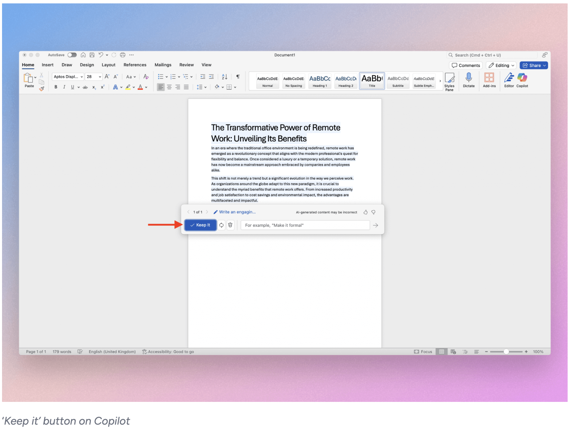Select the Format Painter tool

[42, 89]
